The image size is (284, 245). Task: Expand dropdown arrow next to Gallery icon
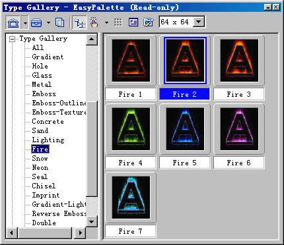25,22
